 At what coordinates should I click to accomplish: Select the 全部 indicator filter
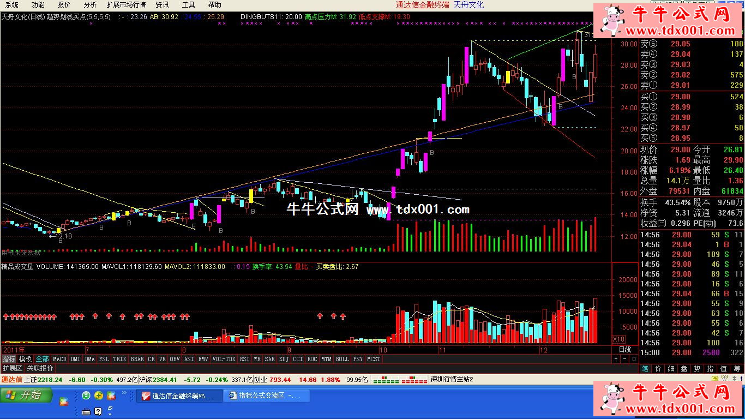click(42, 359)
